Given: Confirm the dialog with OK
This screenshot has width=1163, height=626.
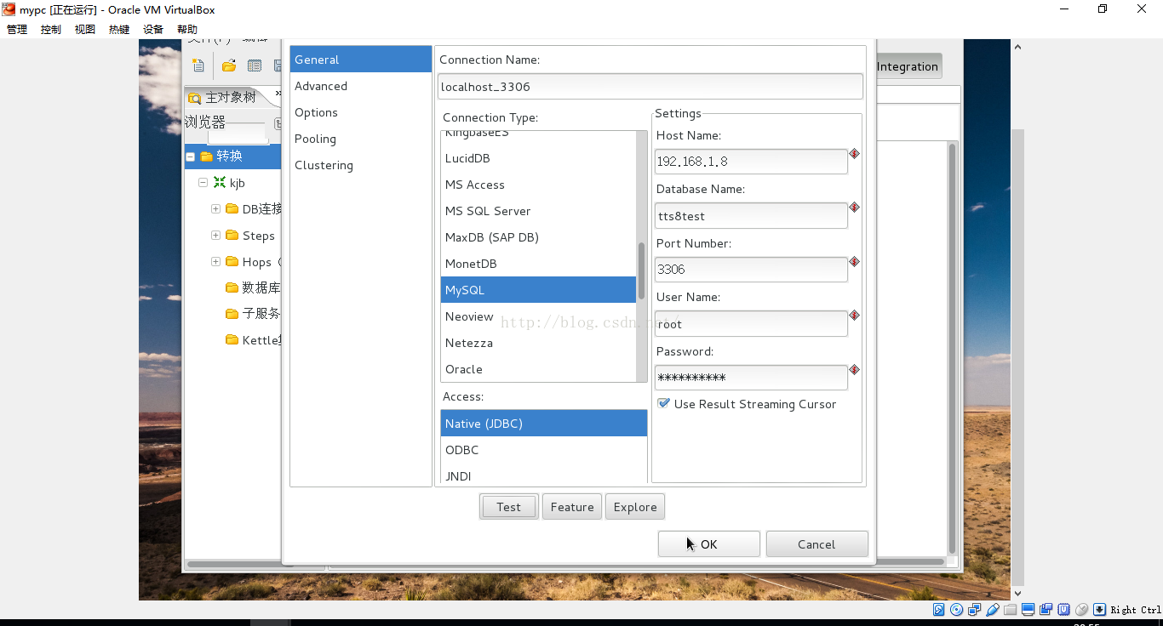Looking at the screenshot, I should click(x=709, y=544).
